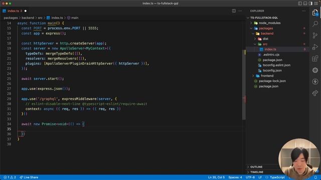Click expressMiddleware on line 29
Image resolution: width=321 pixels, height=180 pixels.
coord(79,99)
